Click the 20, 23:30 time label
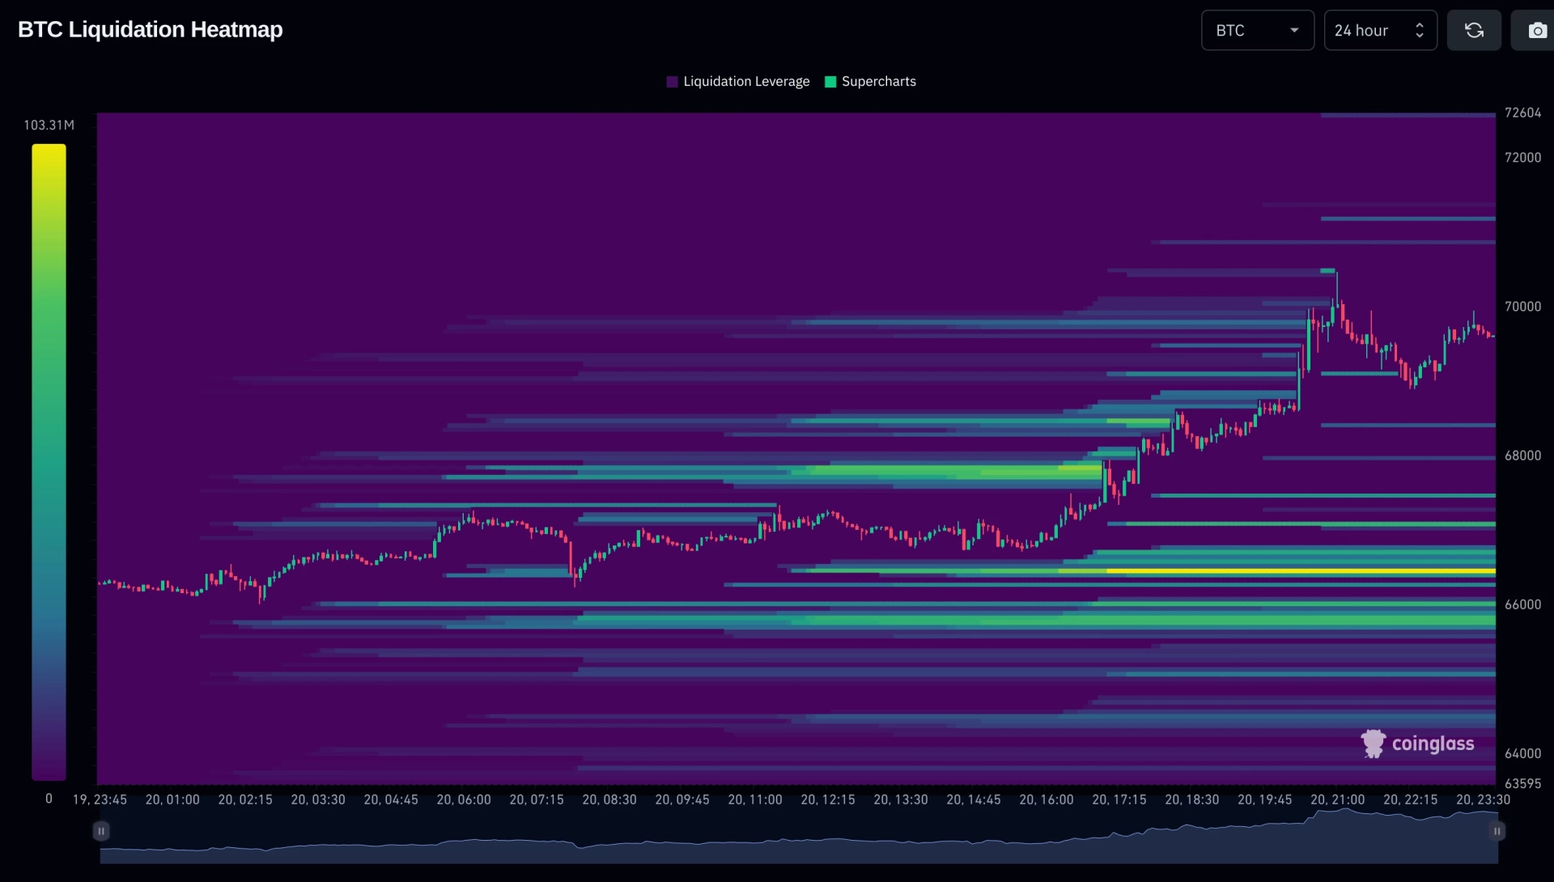 1484,799
